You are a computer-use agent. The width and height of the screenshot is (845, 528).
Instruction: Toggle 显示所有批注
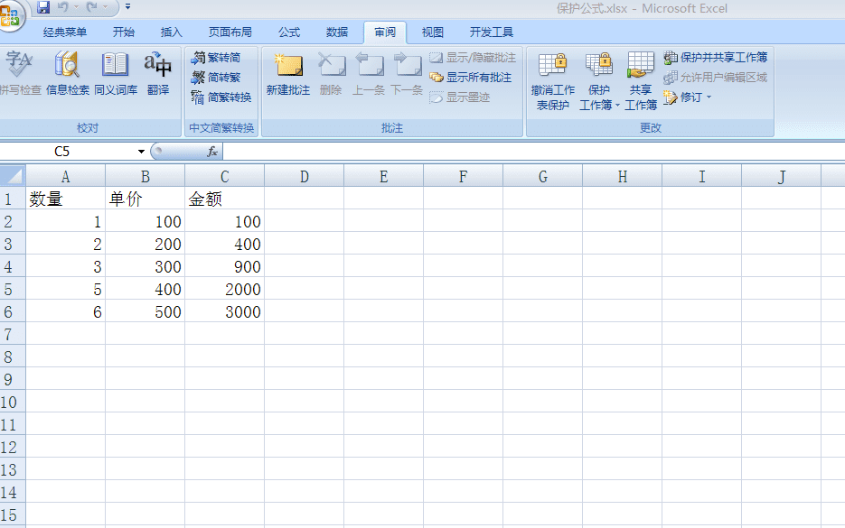471,78
